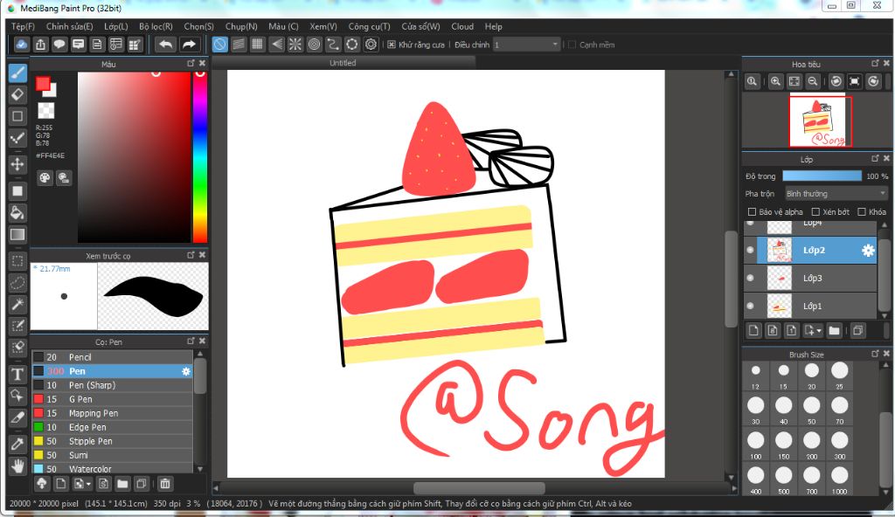Click the cloud save icon

(21, 45)
